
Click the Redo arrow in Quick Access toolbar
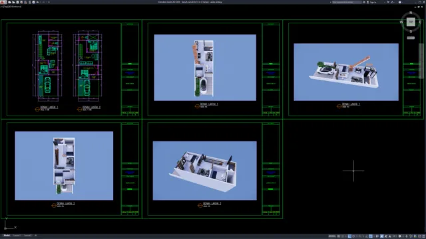point(43,2)
